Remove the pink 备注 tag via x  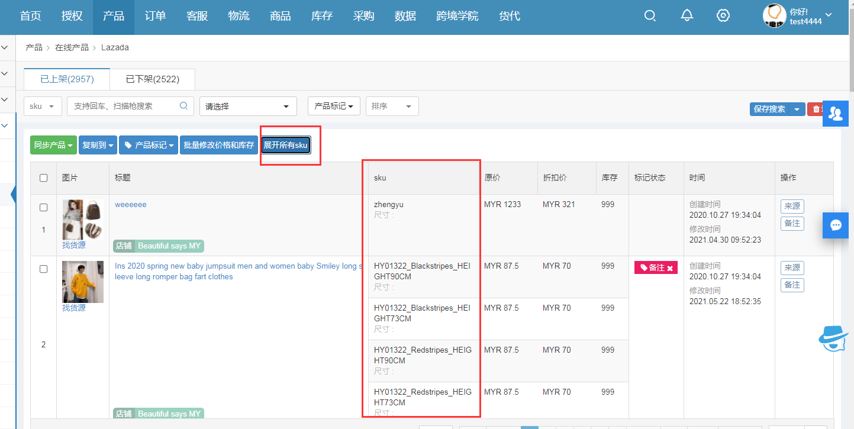point(670,268)
